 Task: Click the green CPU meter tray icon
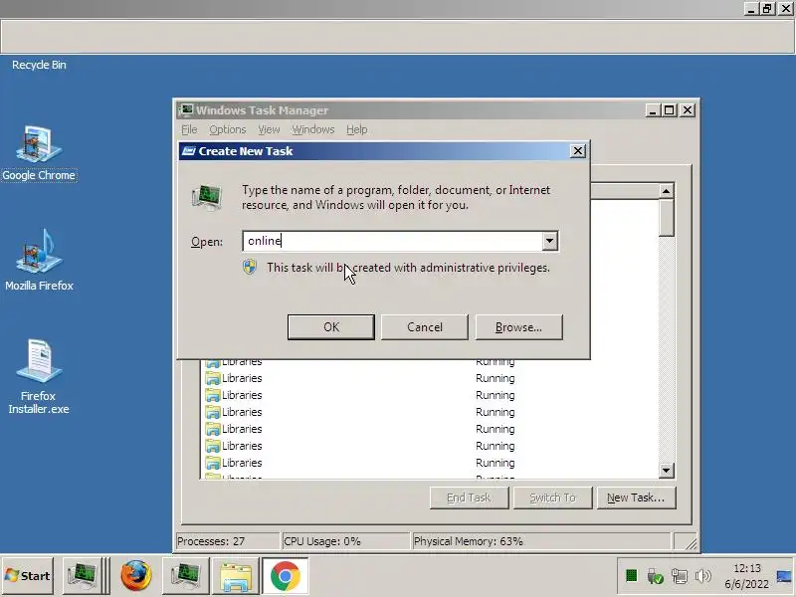[631, 576]
